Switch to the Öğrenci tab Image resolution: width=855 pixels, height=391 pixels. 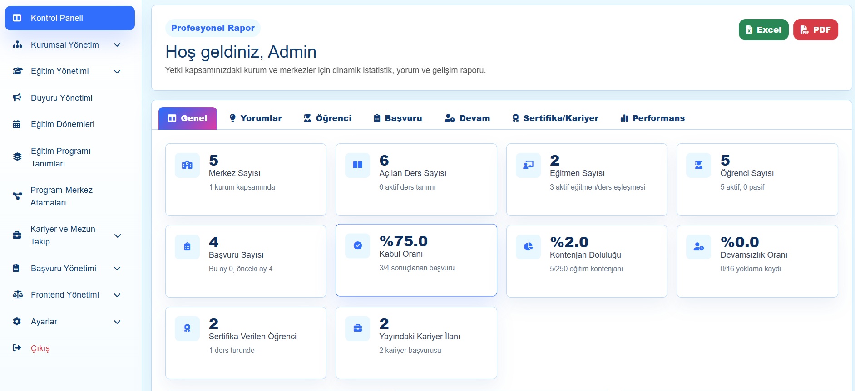click(x=327, y=118)
